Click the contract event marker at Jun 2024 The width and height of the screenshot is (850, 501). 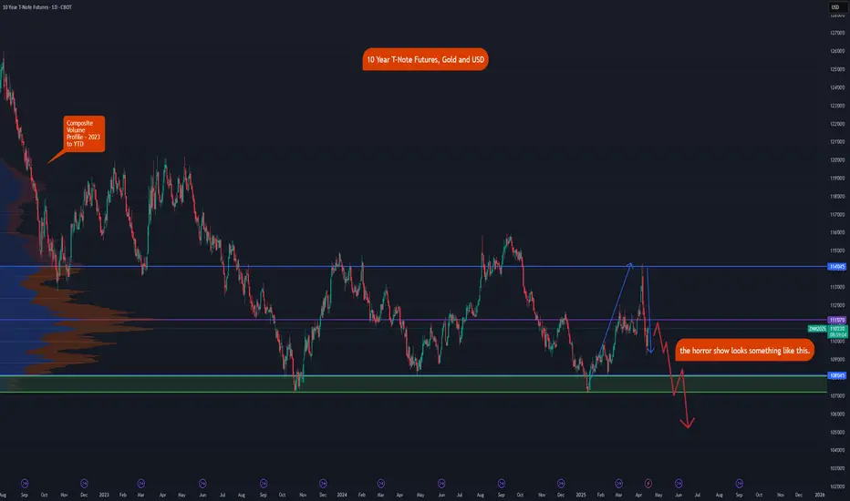coord(441,483)
